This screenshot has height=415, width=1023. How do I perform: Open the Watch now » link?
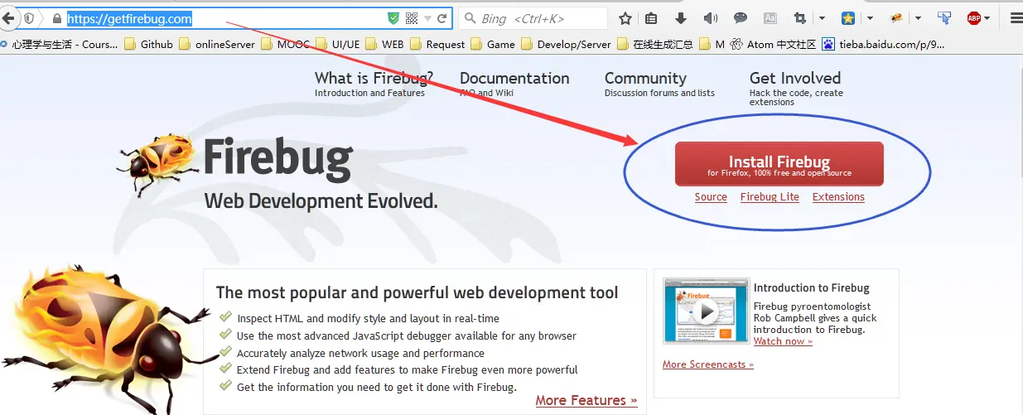point(783,341)
